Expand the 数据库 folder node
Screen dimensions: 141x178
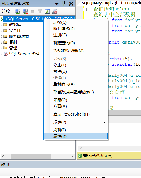[1, 25]
